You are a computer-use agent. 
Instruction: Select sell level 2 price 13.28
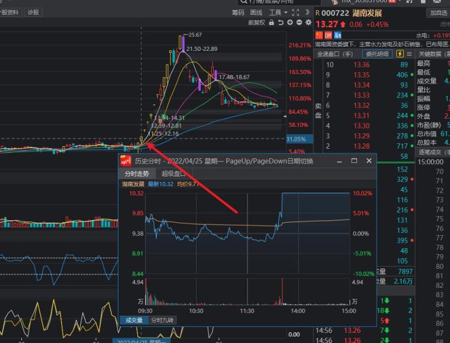(361, 146)
